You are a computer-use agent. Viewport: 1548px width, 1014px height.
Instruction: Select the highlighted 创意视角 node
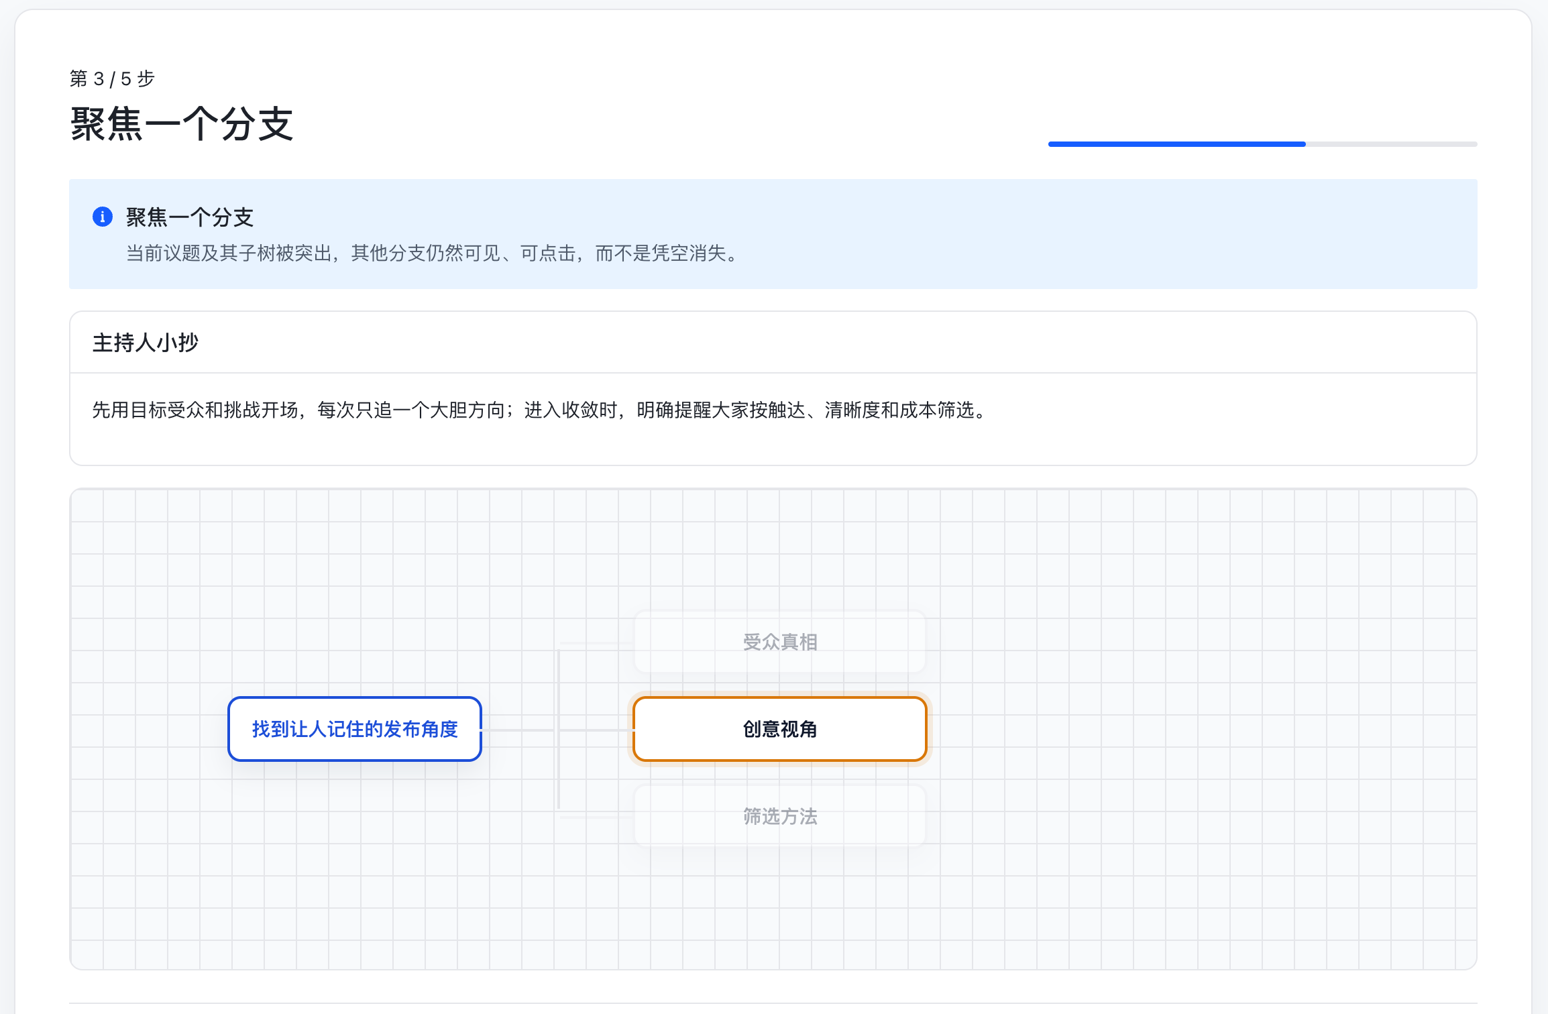tap(780, 729)
